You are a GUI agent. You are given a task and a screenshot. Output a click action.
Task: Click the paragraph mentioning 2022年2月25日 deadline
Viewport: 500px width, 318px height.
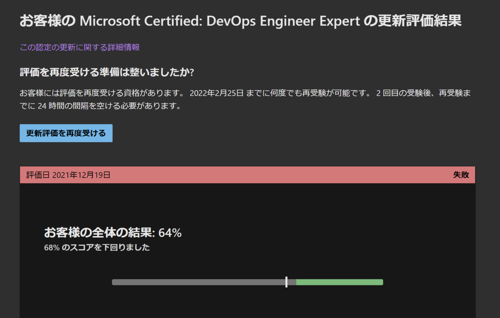pyautogui.click(x=245, y=99)
